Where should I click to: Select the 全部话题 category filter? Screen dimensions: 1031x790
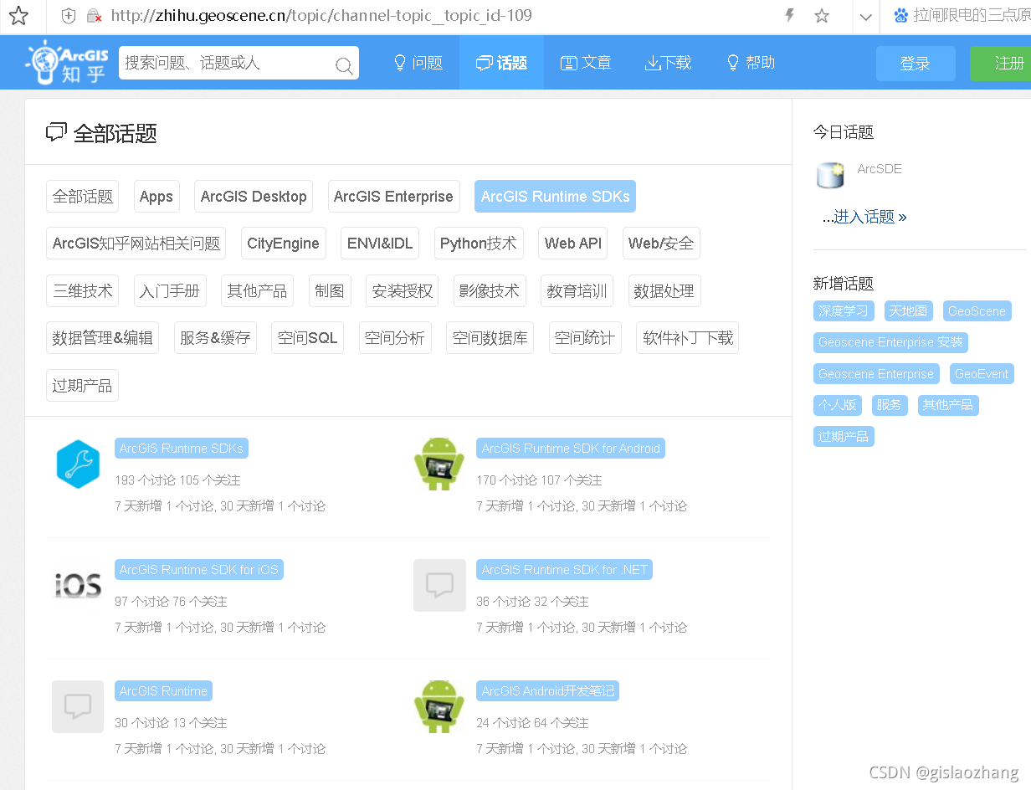[x=83, y=197]
